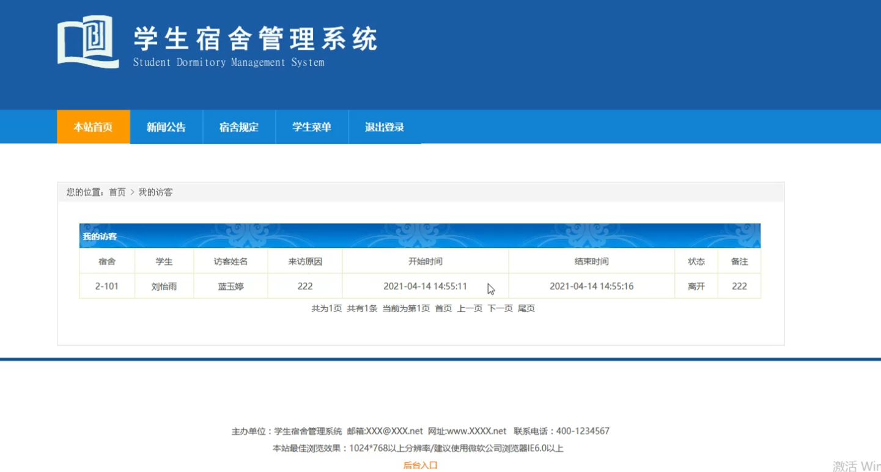Go to 上一页 in pagination
Viewport: 881px width, 472px height.
point(470,308)
